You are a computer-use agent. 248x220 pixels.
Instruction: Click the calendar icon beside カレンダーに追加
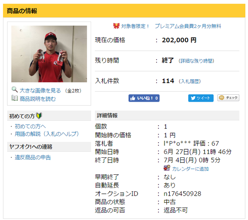(167, 168)
